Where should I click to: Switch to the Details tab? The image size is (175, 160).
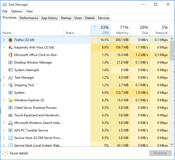(90, 18)
